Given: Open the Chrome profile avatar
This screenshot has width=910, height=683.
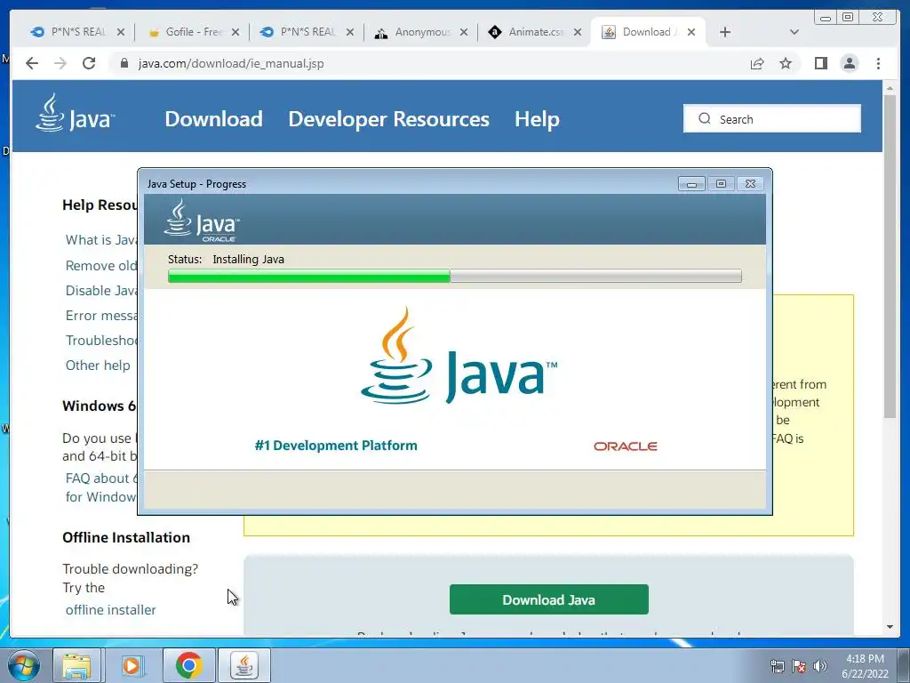Looking at the screenshot, I should pyautogui.click(x=849, y=63).
